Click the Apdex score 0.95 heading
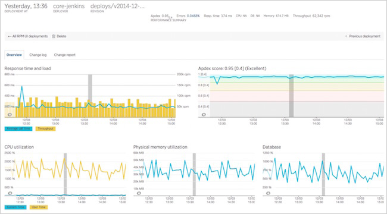The width and height of the screenshot is (387, 214). (232, 68)
